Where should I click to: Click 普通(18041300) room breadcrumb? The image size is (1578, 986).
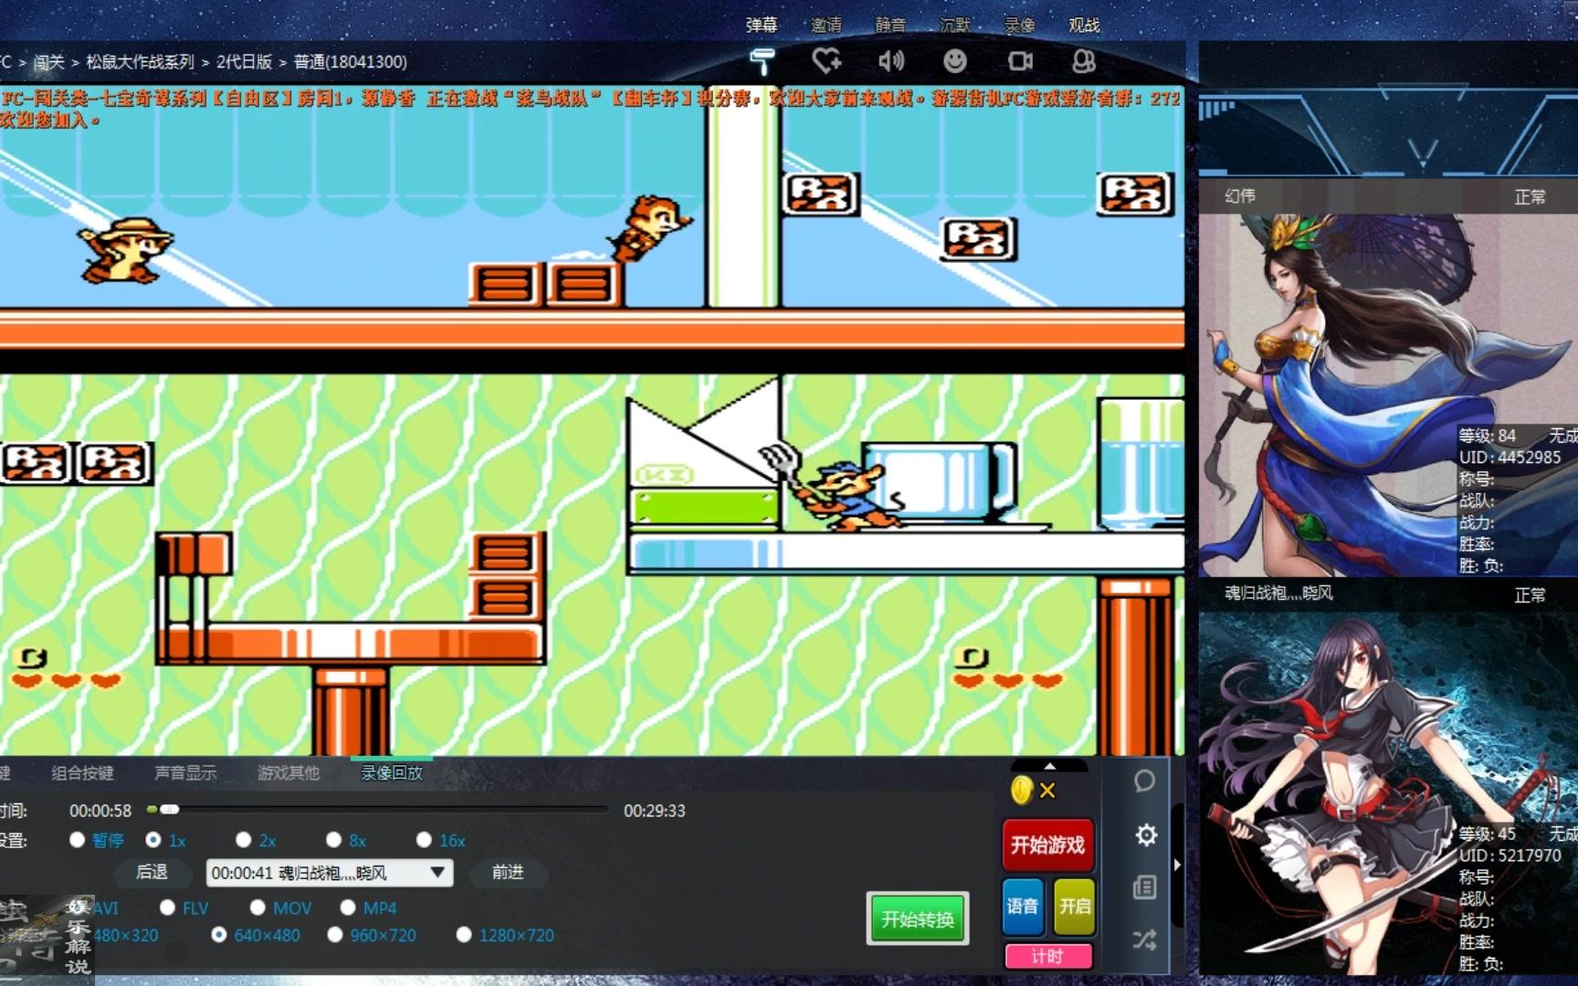click(x=351, y=62)
